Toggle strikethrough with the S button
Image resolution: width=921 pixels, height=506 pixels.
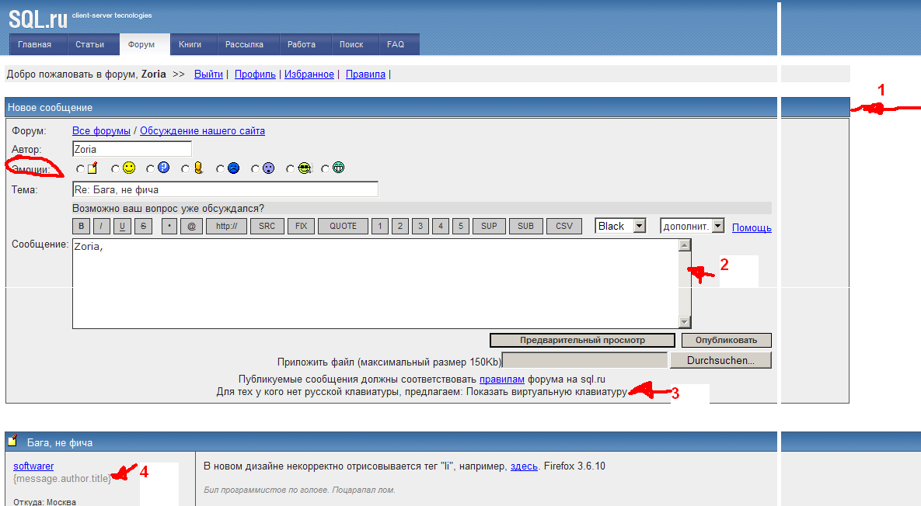click(143, 227)
